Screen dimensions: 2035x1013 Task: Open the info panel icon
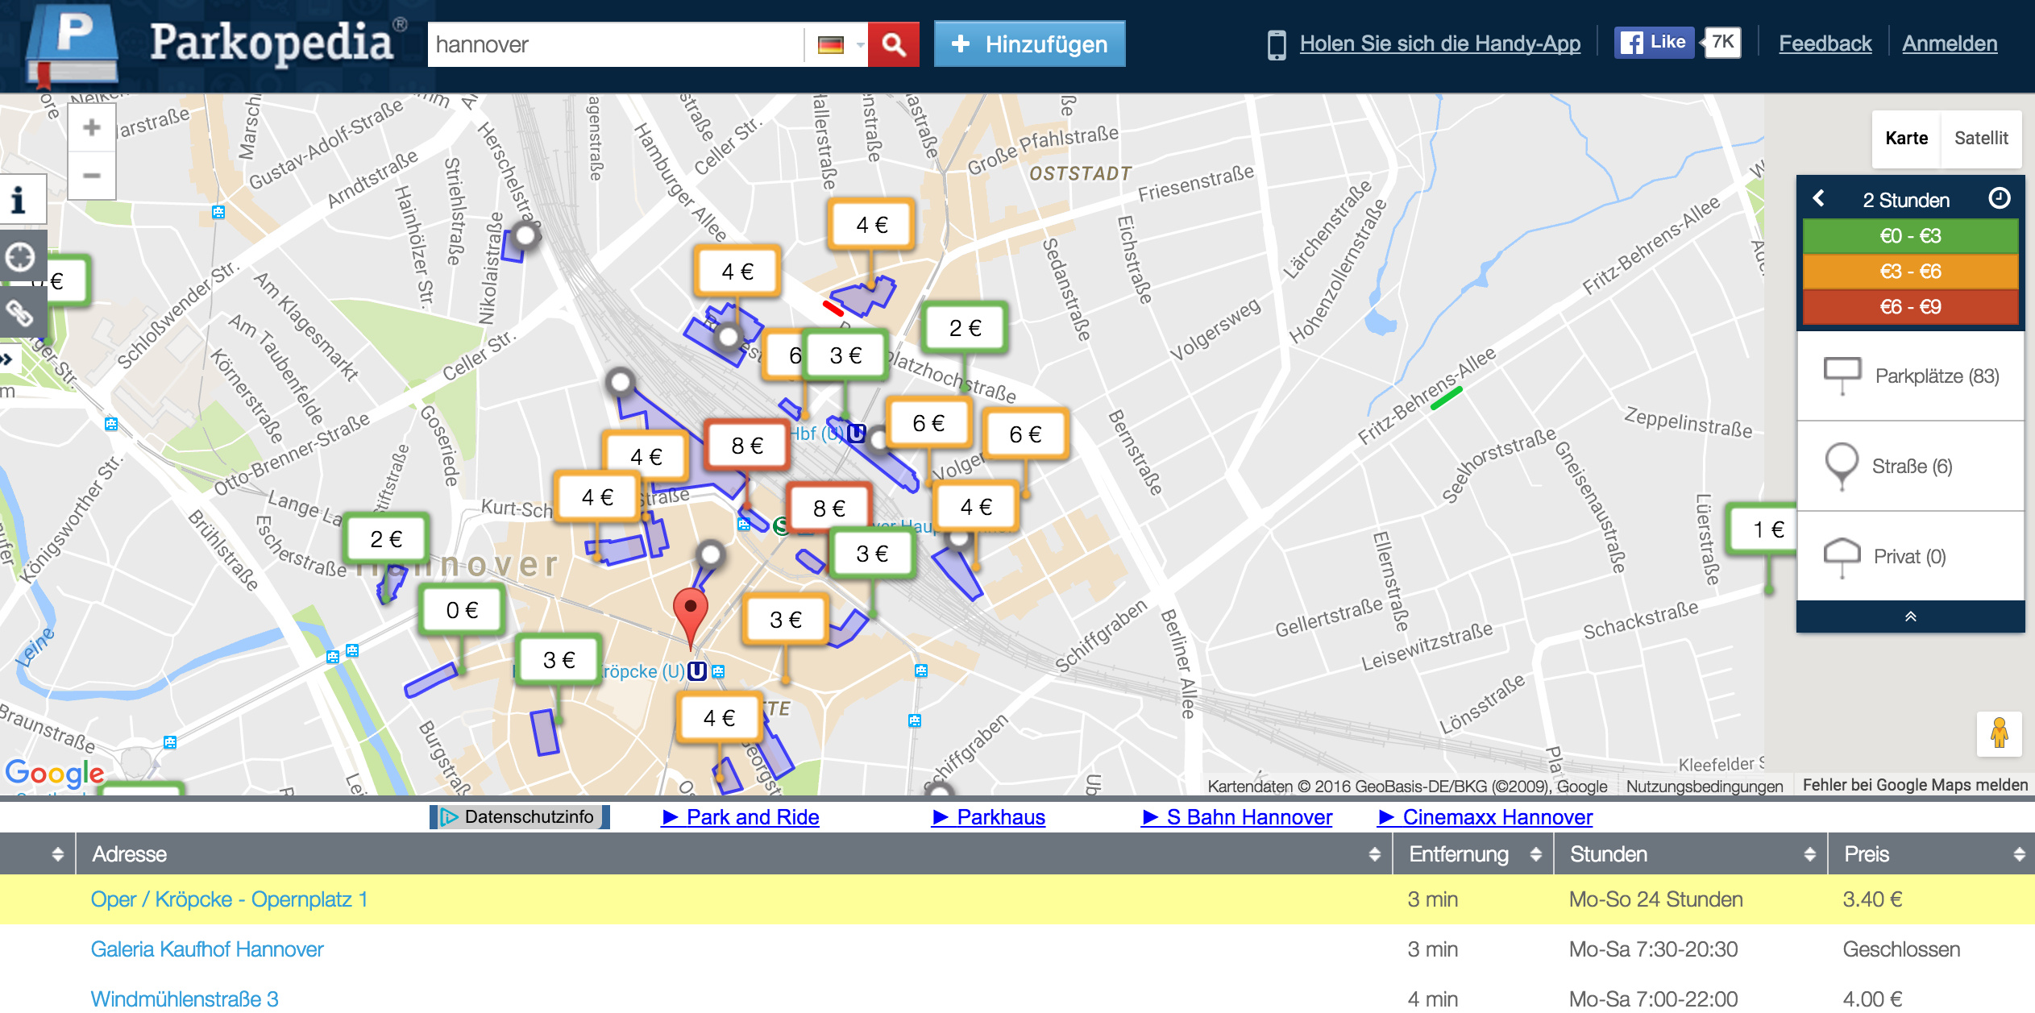[x=19, y=199]
